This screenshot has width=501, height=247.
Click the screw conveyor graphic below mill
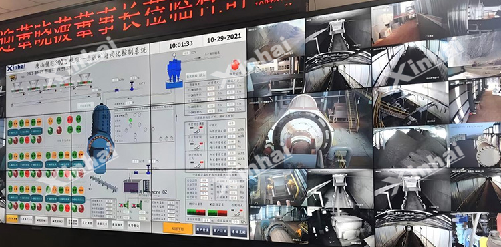(x=103, y=184)
